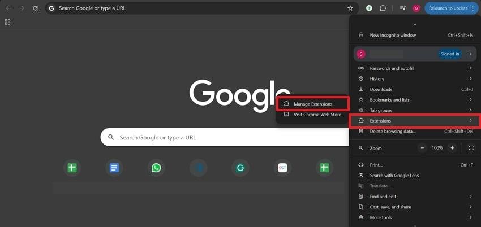Expand the Extensions submenu chevron
This screenshot has height=227, width=481.
(x=470, y=120)
